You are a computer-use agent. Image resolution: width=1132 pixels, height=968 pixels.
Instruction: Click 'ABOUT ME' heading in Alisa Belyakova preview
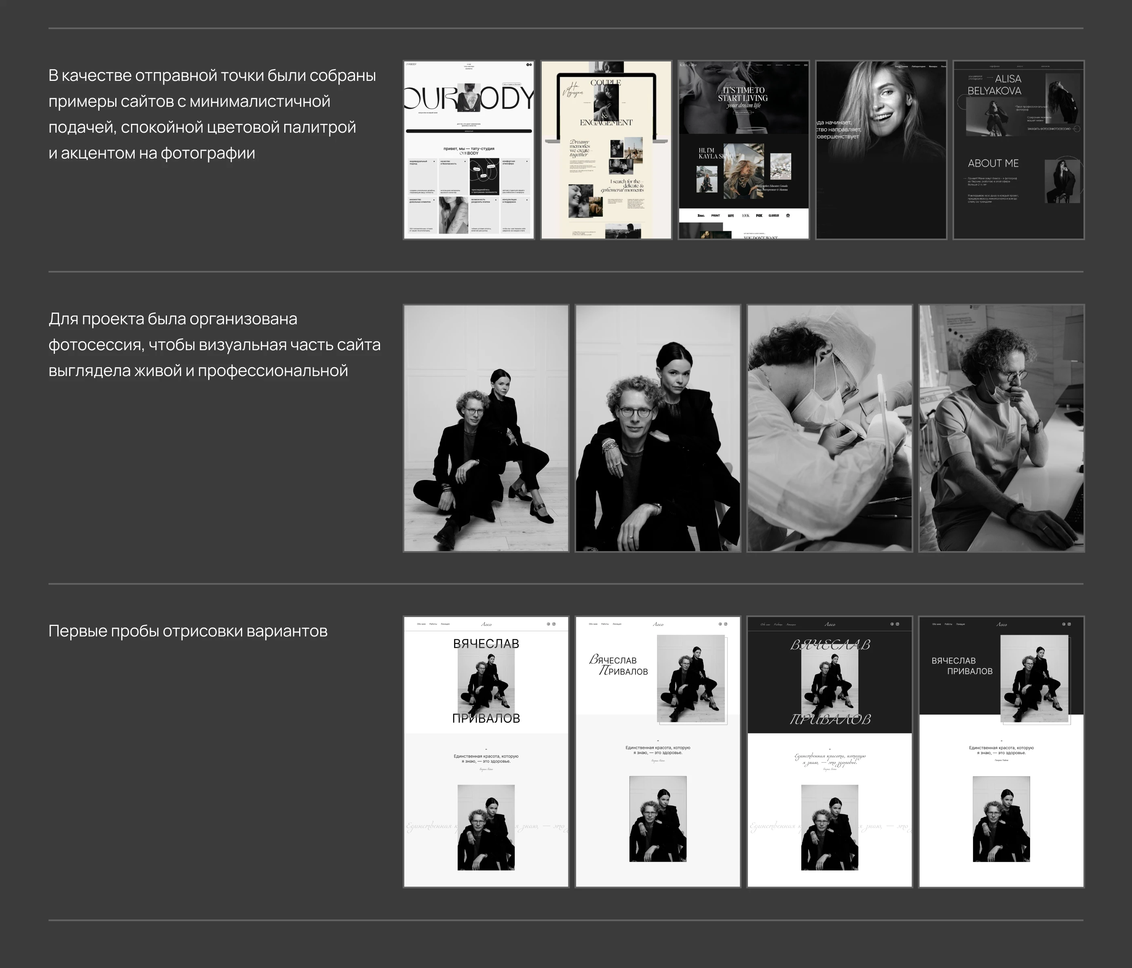coord(993,163)
